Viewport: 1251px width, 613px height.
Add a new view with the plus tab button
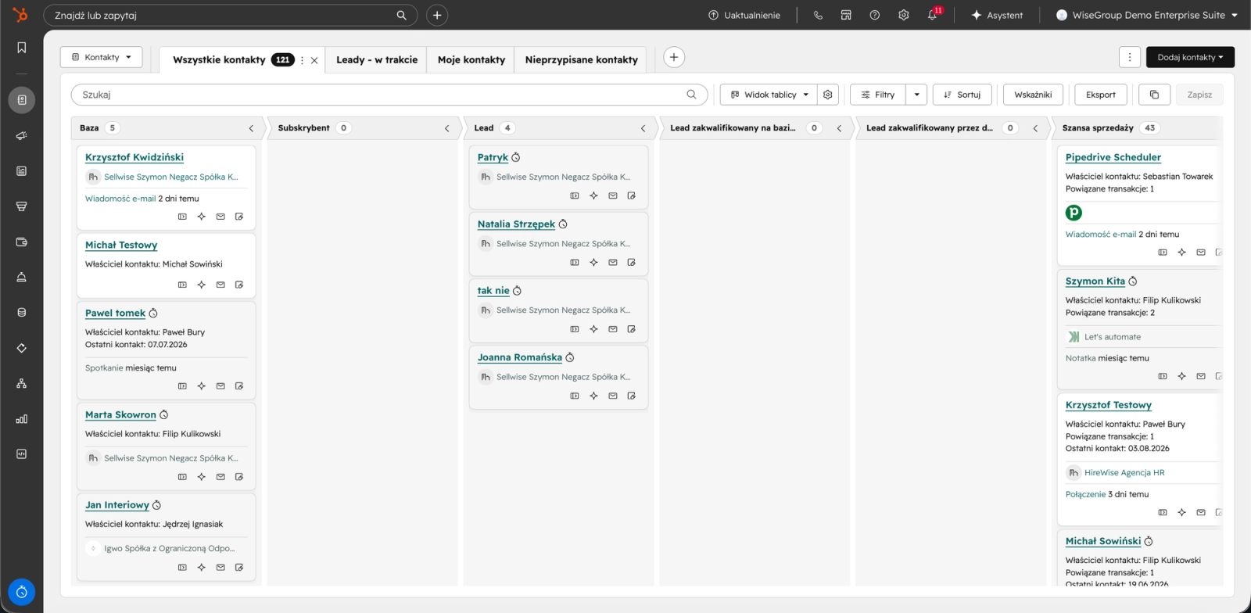pos(674,57)
